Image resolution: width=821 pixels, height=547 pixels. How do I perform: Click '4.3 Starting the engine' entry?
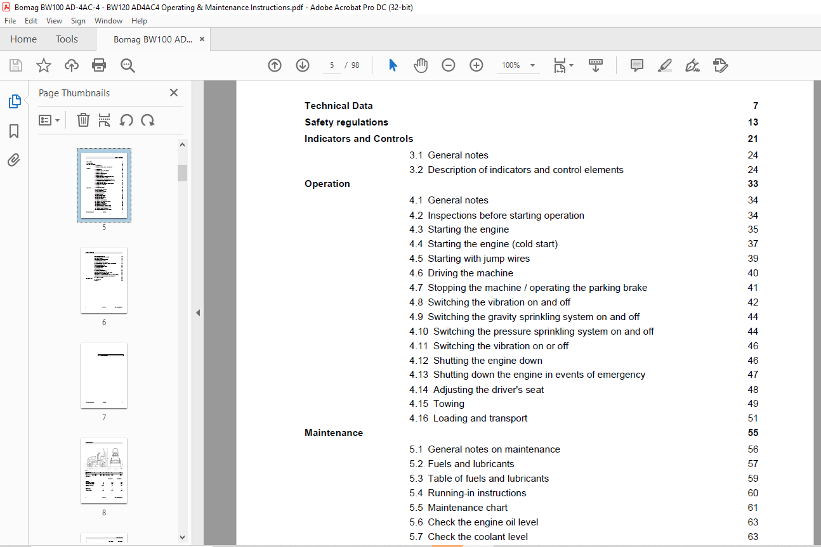[x=459, y=229]
